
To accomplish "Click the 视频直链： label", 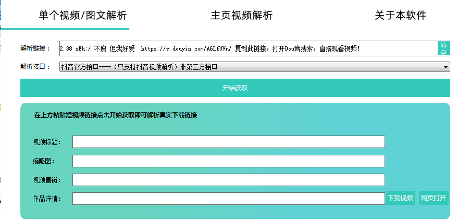I will click(x=47, y=180).
